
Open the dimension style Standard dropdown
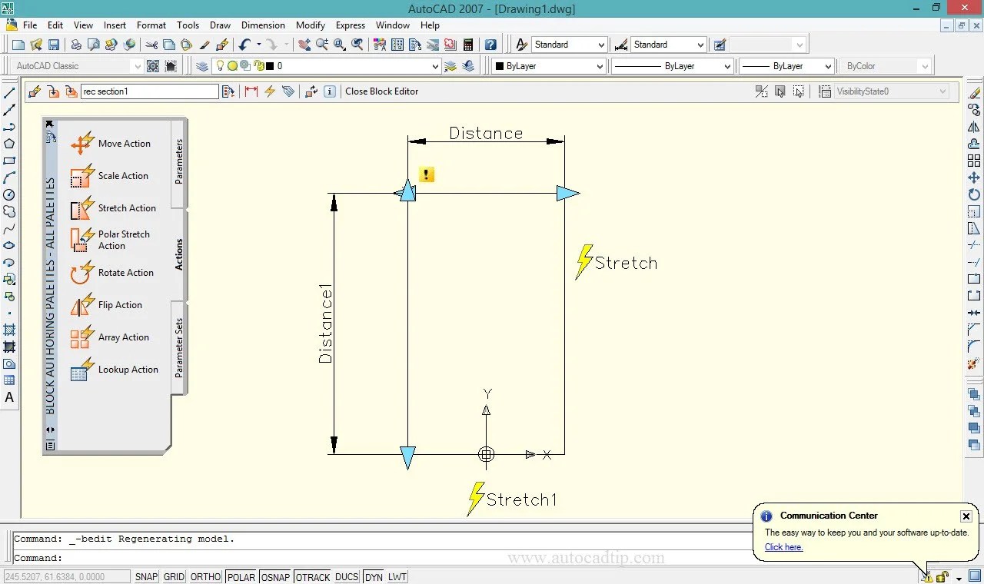coord(668,45)
